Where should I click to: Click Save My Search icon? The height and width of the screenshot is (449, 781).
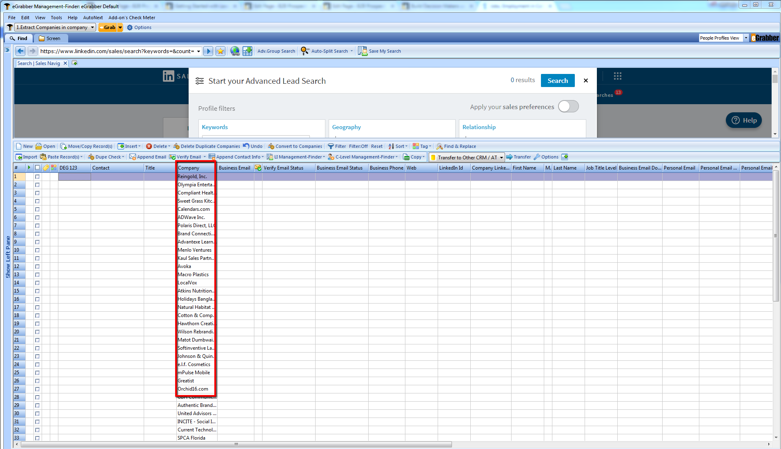[x=363, y=51]
